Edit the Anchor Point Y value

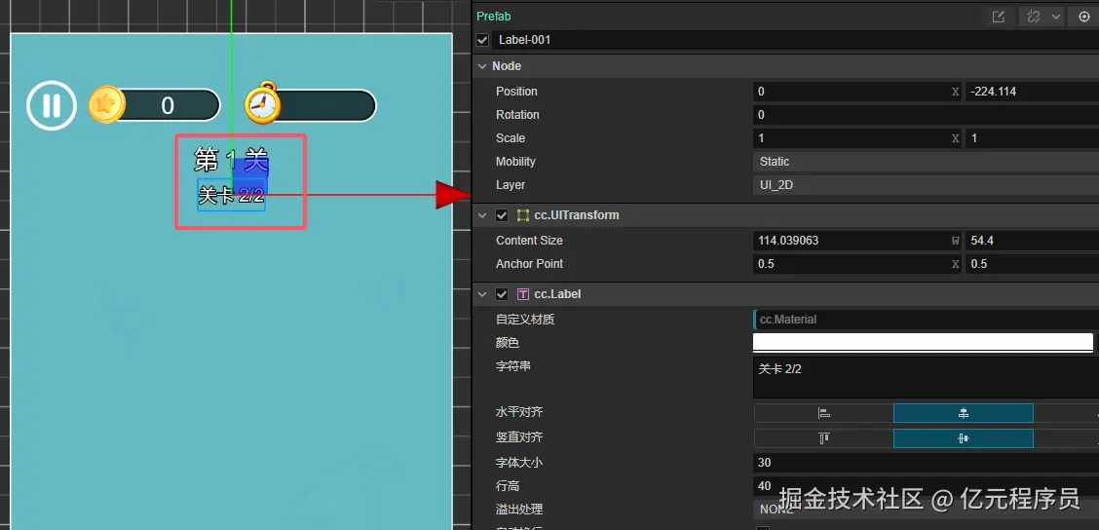(1032, 264)
